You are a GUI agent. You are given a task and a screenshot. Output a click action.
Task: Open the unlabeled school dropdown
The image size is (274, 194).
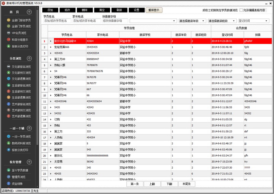click(x=153, y=21)
